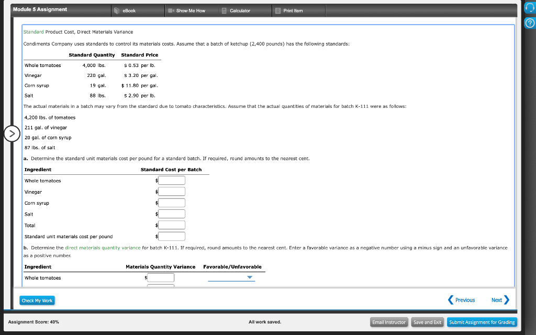Click the Print Item printer icon
This screenshot has height=335, width=536.
pyautogui.click(x=278, y=10)
